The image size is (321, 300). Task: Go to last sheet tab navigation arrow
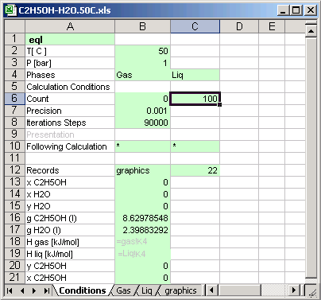click(x=47, y=290)
